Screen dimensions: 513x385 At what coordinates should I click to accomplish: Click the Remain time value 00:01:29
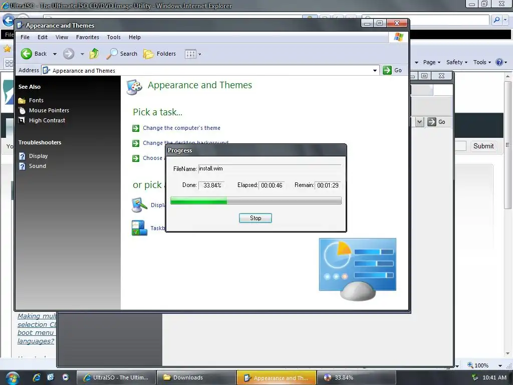click(x=328, y=185)
